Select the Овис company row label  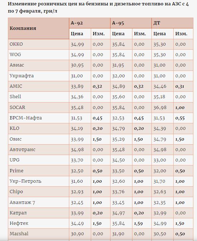point(15,139)
